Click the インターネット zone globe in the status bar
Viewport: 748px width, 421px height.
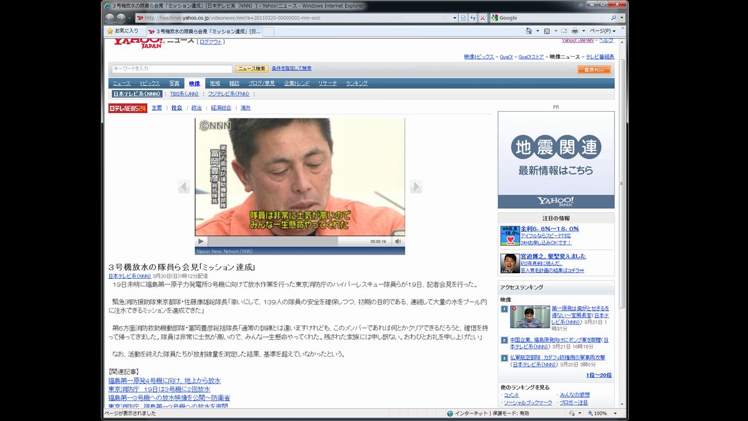(x=450, y=414)
